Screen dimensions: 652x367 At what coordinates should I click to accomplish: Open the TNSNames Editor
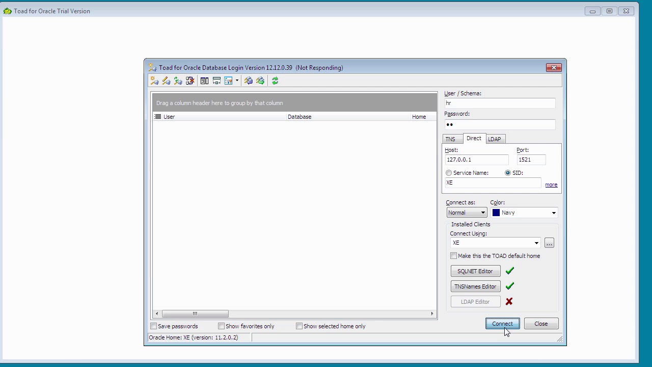coord(475,286)
